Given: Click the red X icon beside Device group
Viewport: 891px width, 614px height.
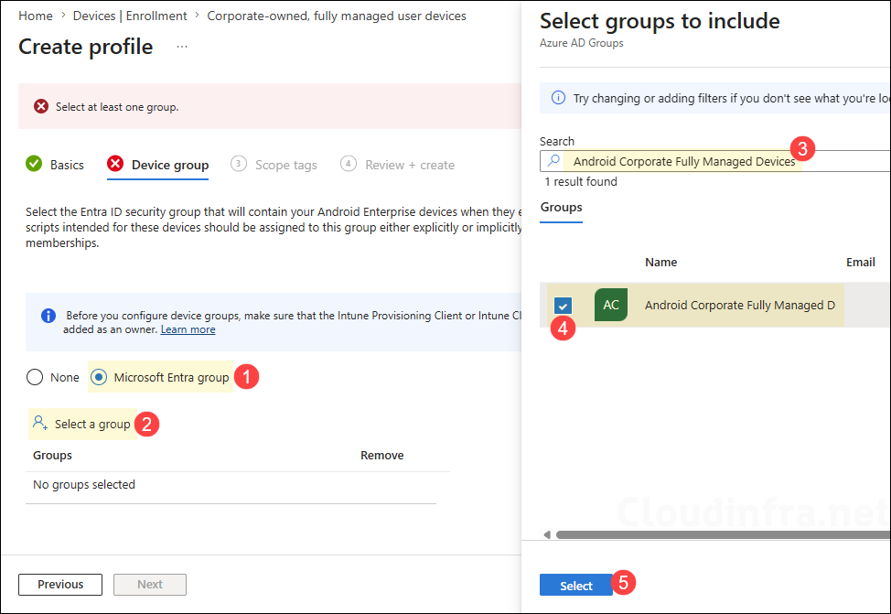Looking at the screenshot, I should [115, 164].
